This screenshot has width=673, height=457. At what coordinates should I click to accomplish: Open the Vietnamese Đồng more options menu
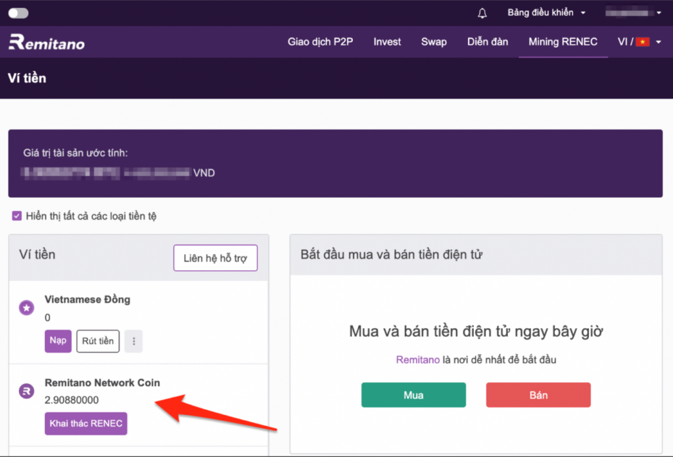click(x=133, y=341)
